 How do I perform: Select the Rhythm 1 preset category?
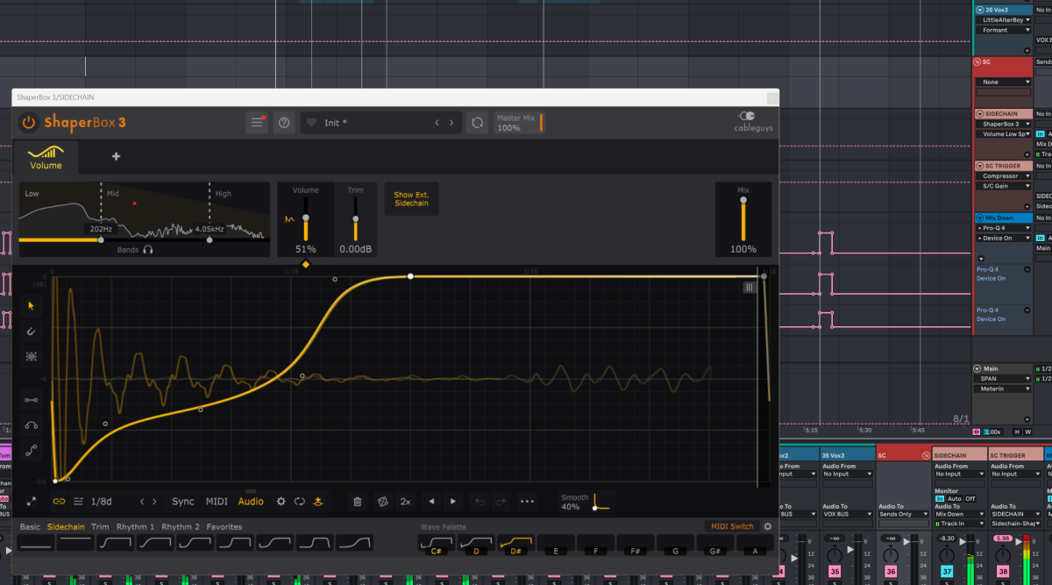pos(135,527)
